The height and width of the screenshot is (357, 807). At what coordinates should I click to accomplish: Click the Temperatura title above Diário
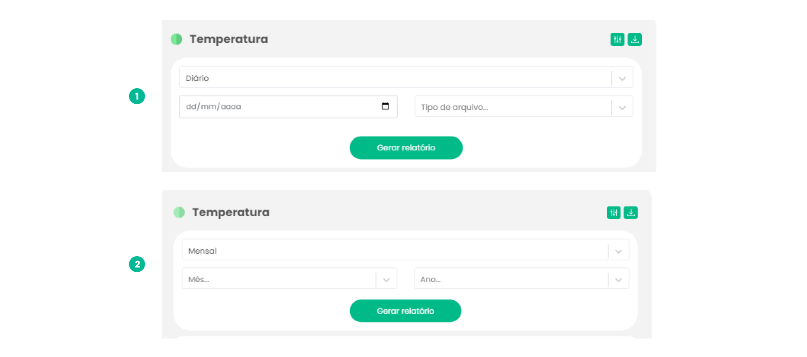(x=229, y=39)
